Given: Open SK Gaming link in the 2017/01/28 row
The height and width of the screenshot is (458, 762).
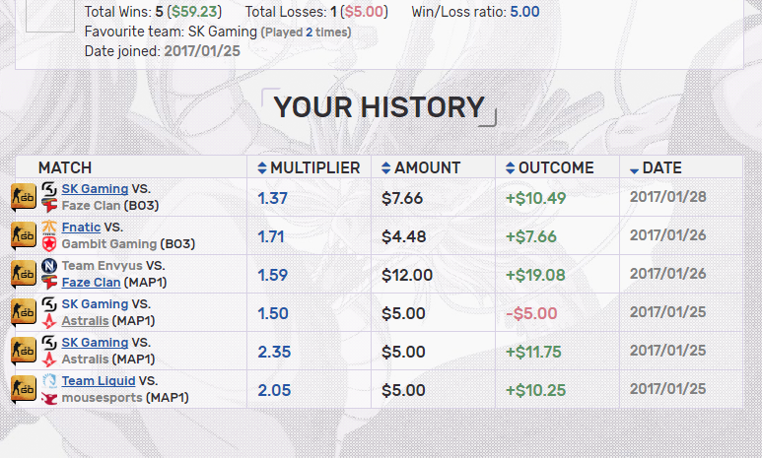Looking at the screenshot, I should tap(95, 189).
